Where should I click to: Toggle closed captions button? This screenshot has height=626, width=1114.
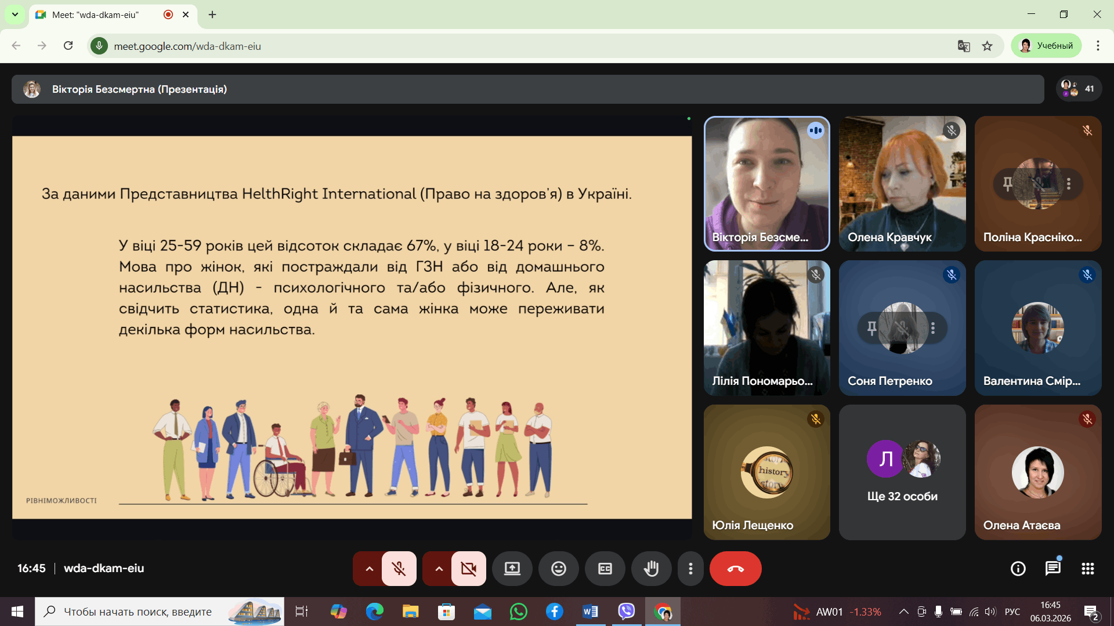(605, 569)
